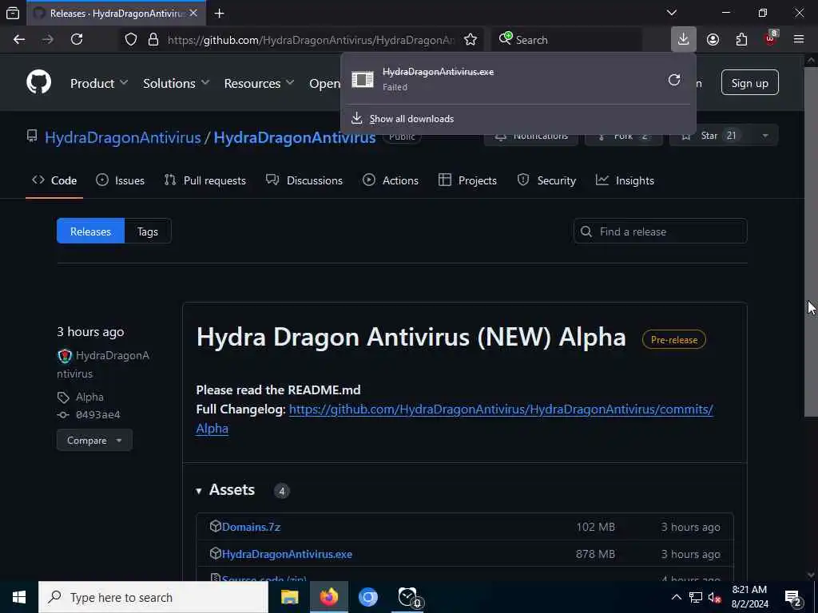Click the taskbar search box
818x613 pixels.
[x=153, y=597]
